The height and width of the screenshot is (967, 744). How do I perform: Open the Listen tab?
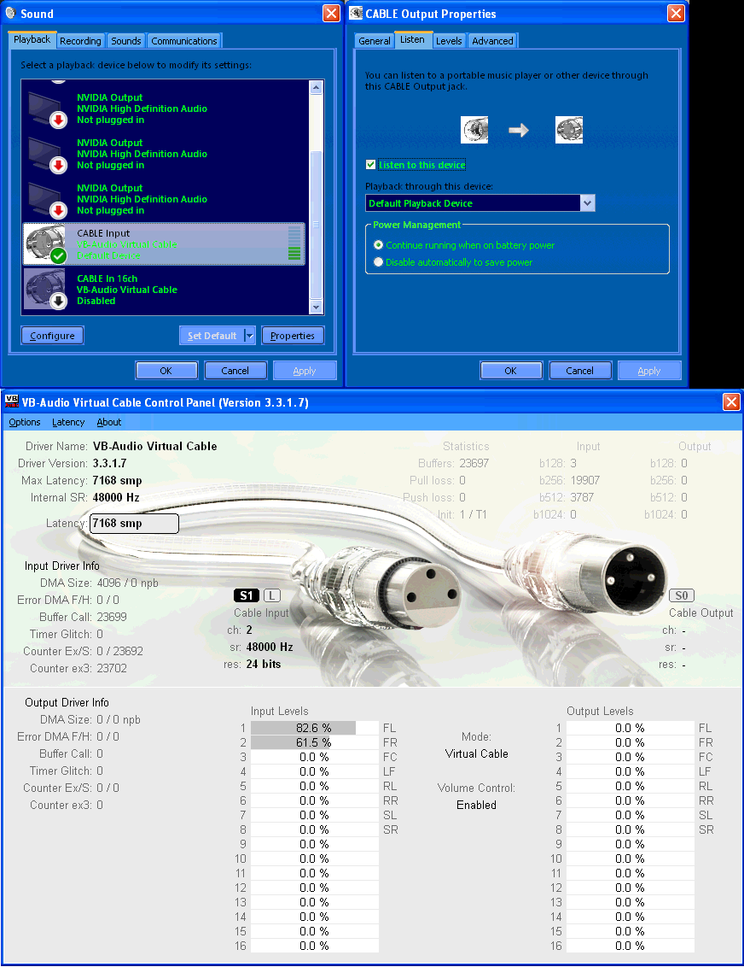click(412, 39)
